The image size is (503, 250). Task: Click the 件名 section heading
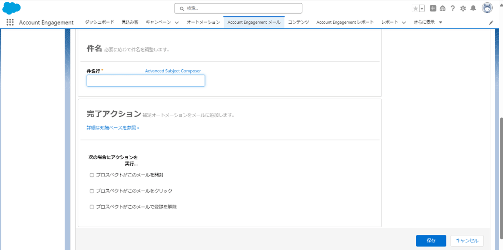point(94,49)
